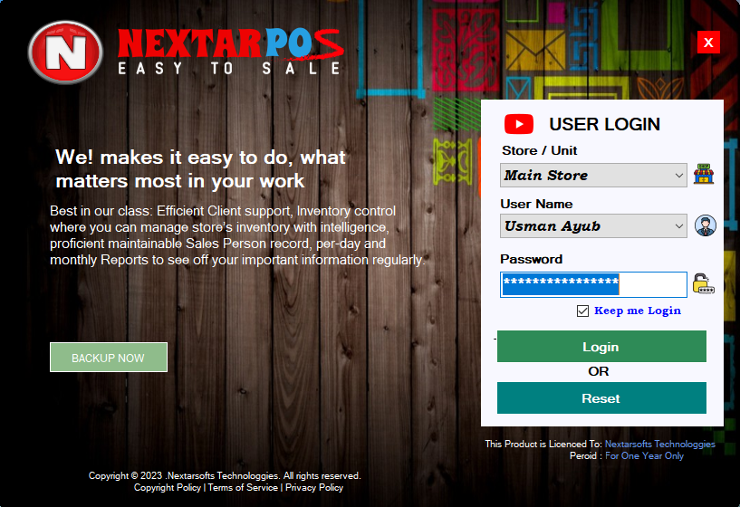Click the Password label
The width and height of the screenshot is (740, 507).
(x=532, y=259)
